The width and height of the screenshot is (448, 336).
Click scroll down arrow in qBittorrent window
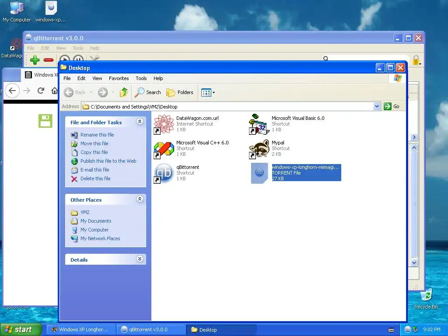tap(414, 262)
